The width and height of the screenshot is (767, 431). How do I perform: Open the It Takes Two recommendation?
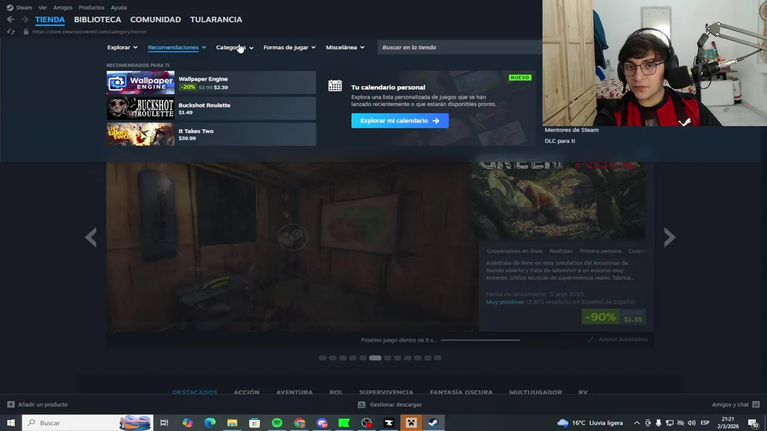click(x=211, y=134)
